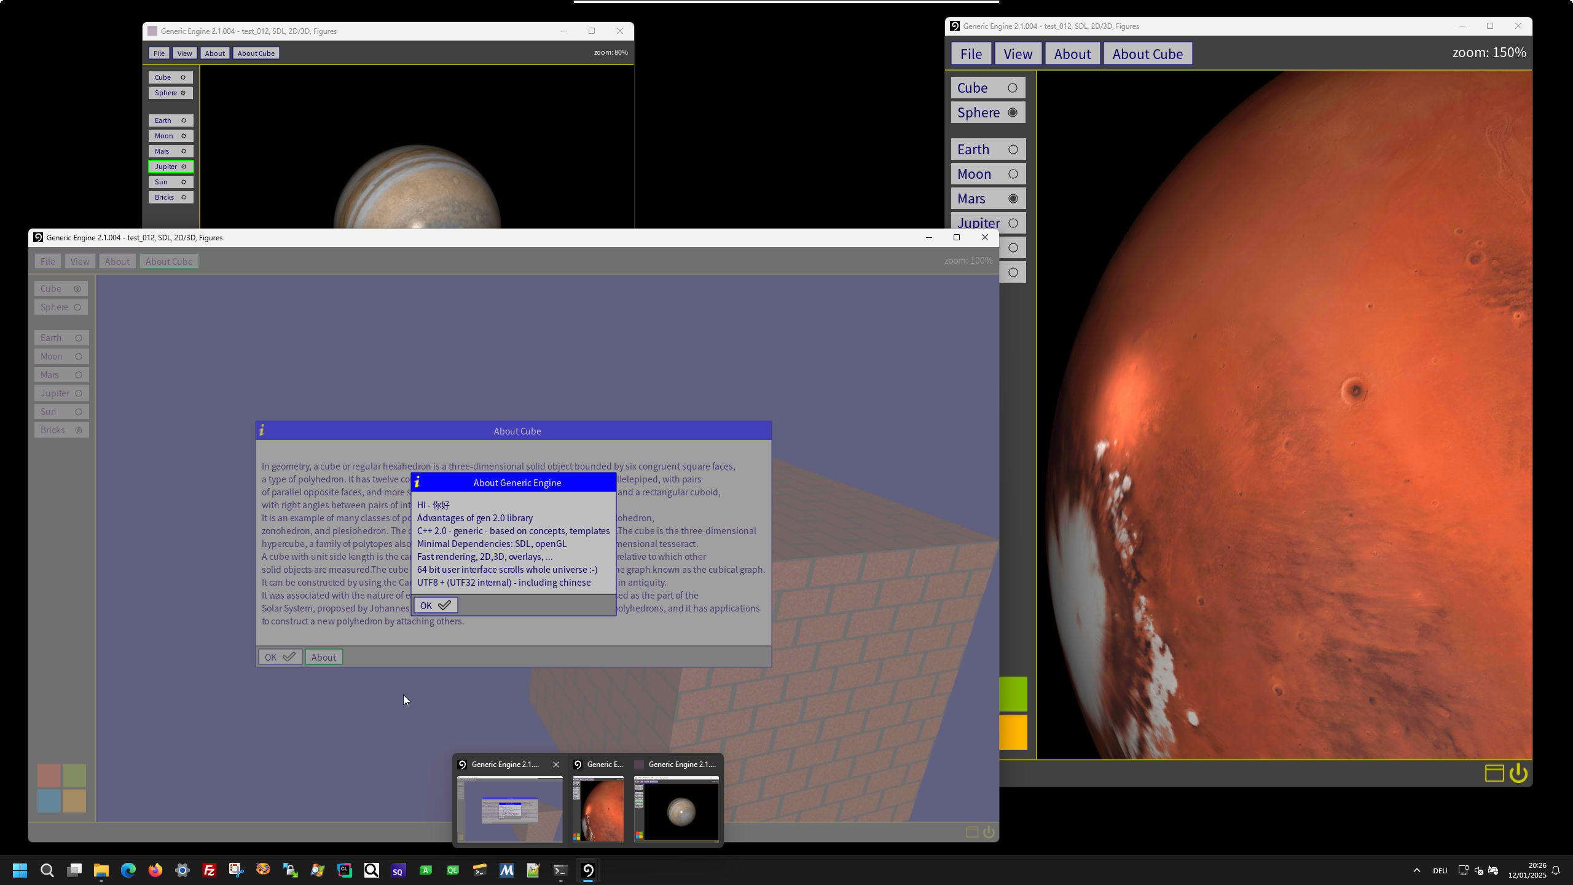
Task: Open CLion from the taskbar
Action: (x=344, y=870)
